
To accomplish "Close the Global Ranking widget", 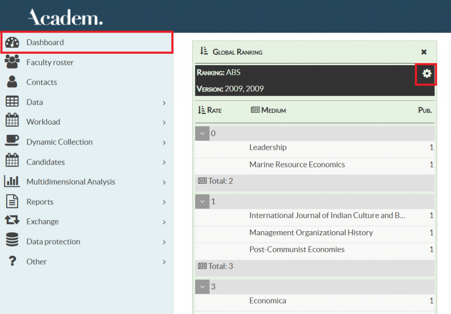I will point(424,52).
